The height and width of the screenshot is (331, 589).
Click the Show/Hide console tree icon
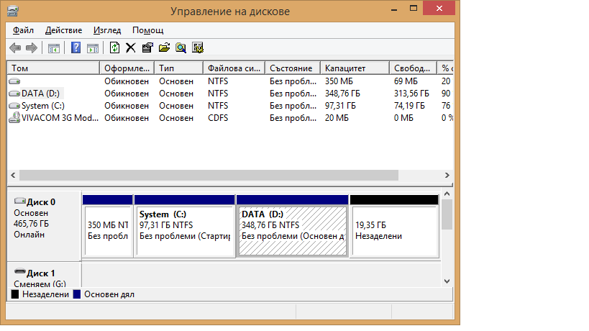click(54, 48)
